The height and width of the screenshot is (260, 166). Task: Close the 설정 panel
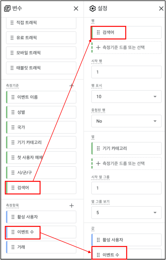(x=161, y=9)
